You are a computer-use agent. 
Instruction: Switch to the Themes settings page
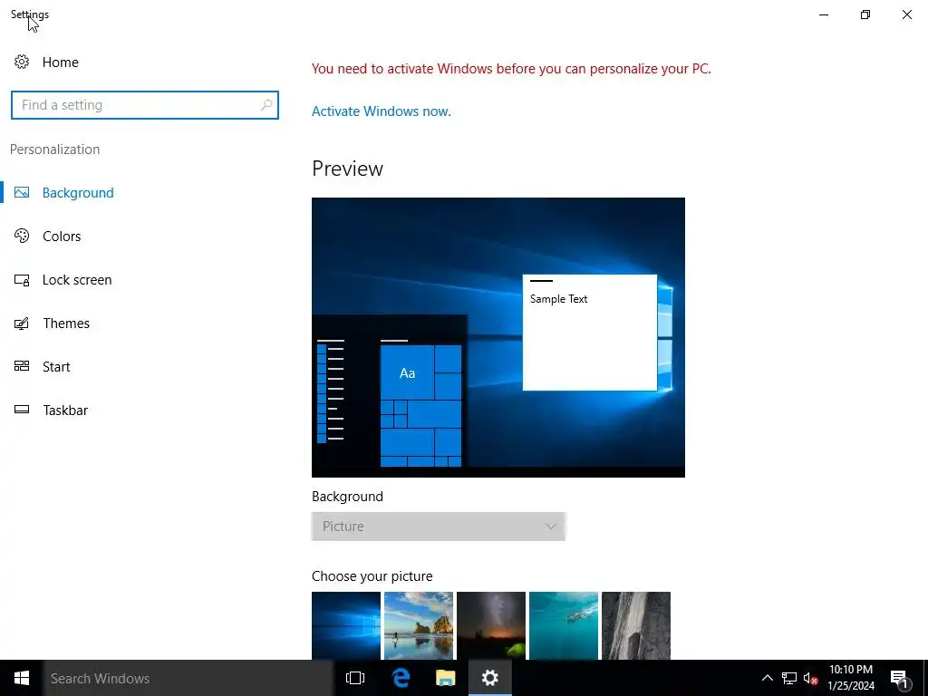coord(66,324)
